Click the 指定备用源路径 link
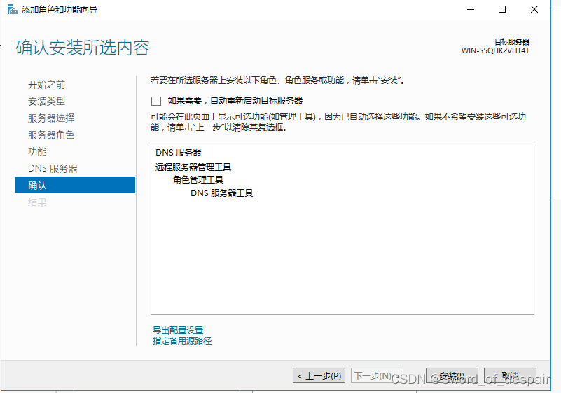 182,341
